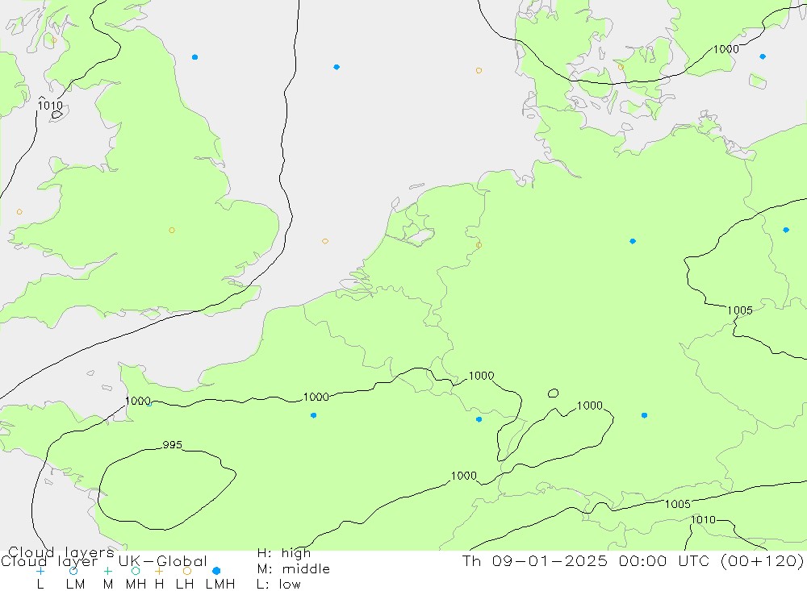The image size is (807, 591).
Task: Click the 'H: high' legend text
Action: 283,553
